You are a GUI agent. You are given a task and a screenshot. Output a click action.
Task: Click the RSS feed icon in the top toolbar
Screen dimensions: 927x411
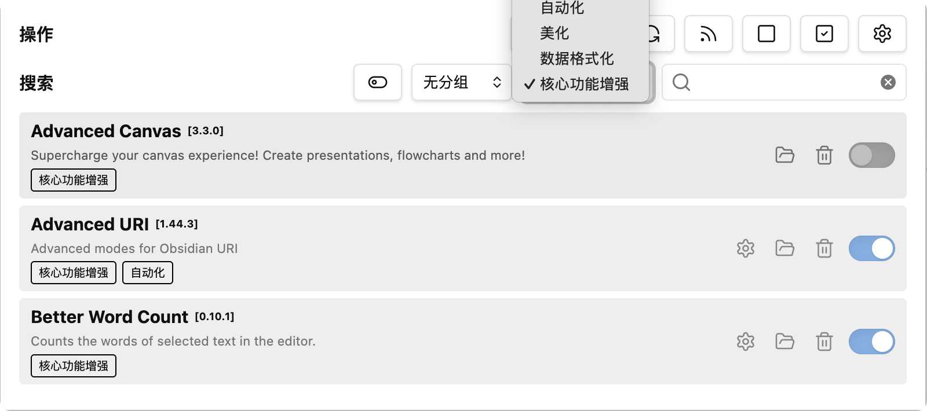[708, 34]
